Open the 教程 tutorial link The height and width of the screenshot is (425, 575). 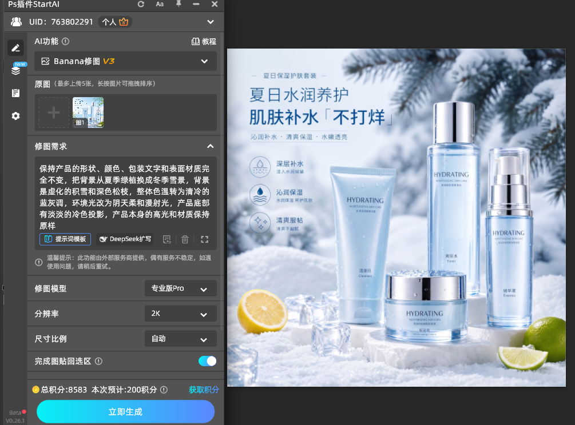(204, 41)
